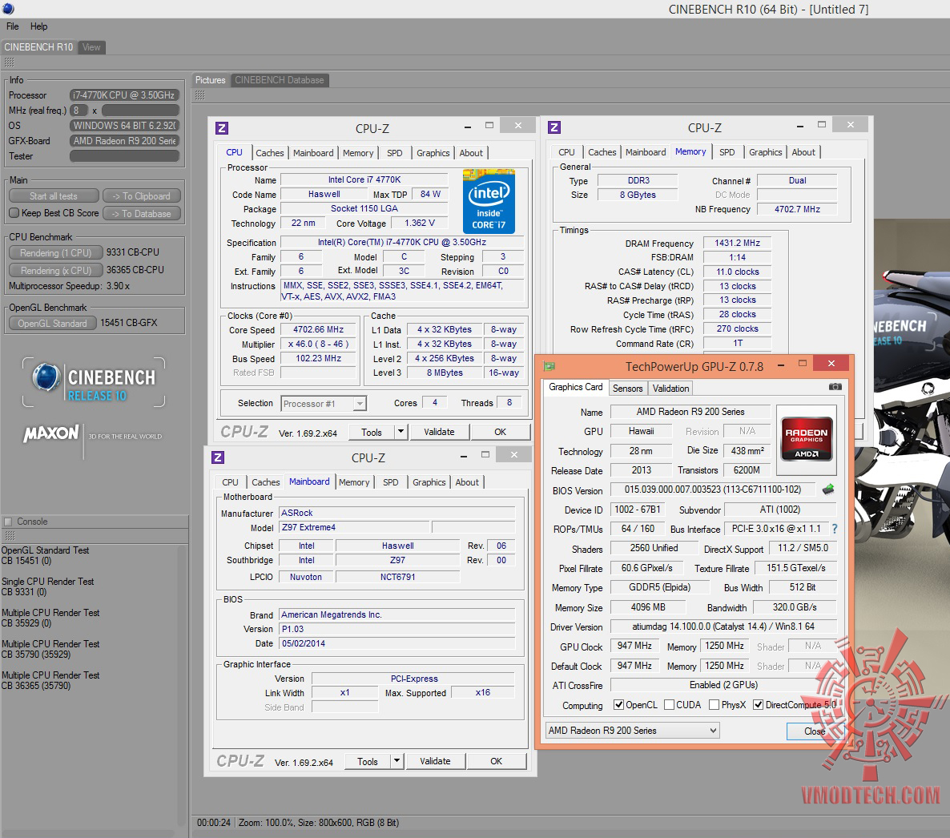Click Core Speed value 4702.66 MHz

(x=318, y=329)
